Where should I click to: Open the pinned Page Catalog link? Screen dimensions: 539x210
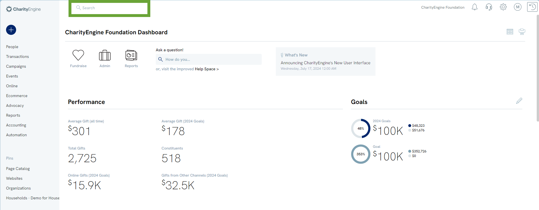coord(18,169)
